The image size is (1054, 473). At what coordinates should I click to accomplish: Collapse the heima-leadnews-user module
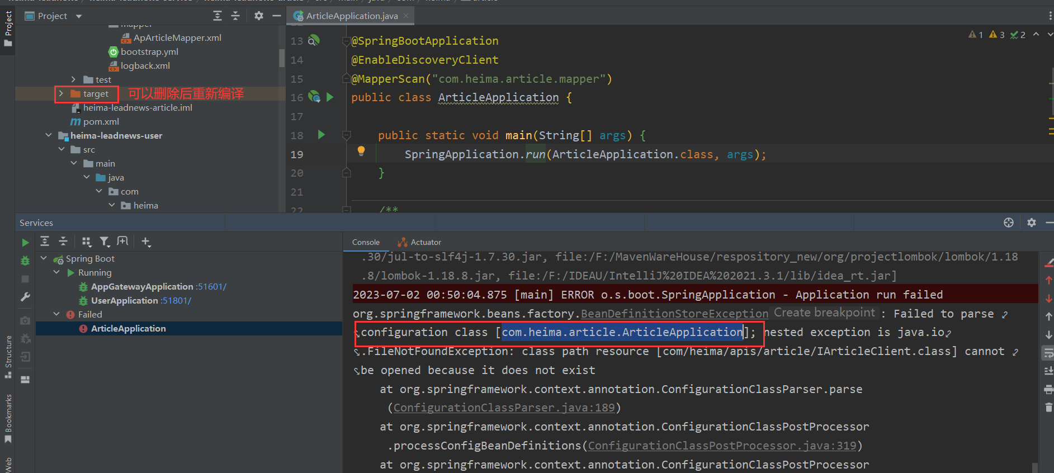point(48,135)
